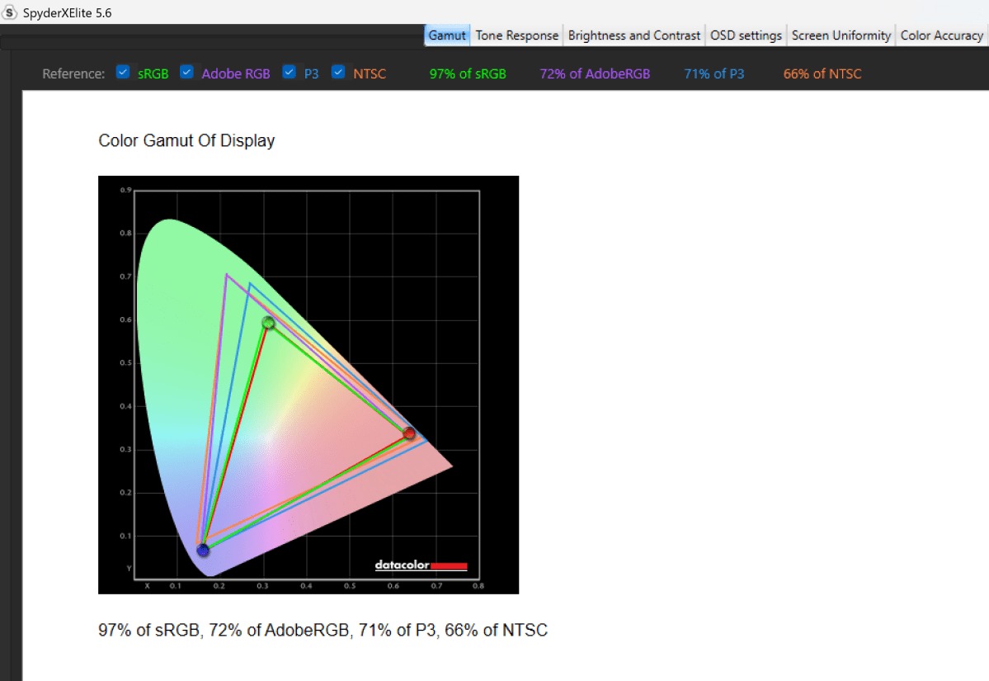Click the datacolor logo in the chart

click(x=421, y=565)
